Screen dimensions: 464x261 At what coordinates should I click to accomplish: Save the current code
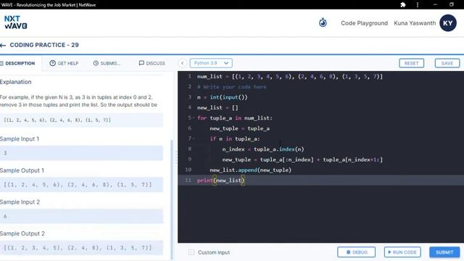click(447, 63)
